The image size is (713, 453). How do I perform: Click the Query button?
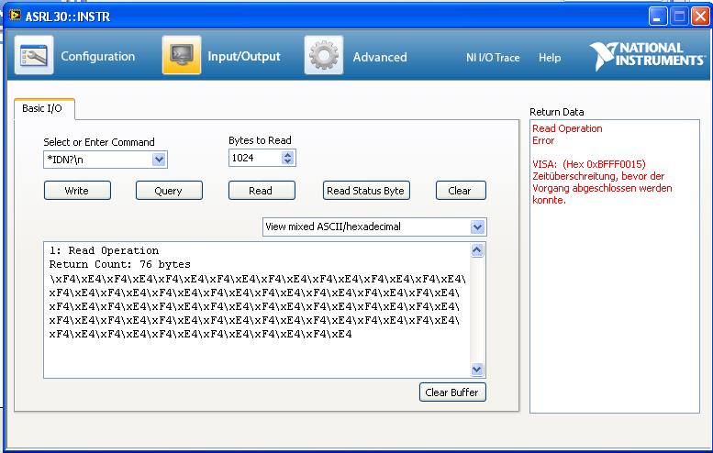click(169, 191)
